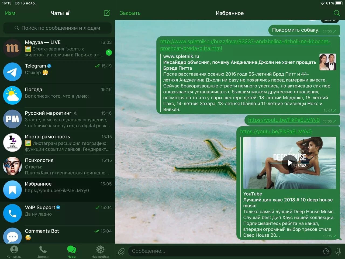
Task: Open Избранное bookmark avatar
Action: pyautogui.click(x=12, y=190)
